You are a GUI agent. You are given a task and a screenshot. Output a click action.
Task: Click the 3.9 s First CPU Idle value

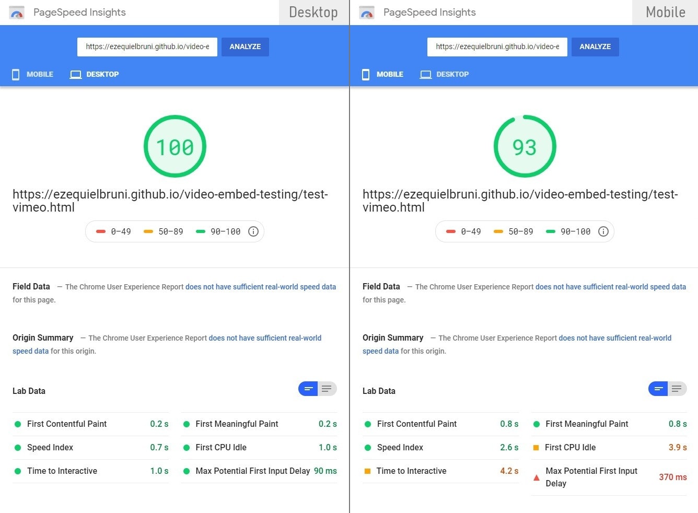tap(678, 448)
